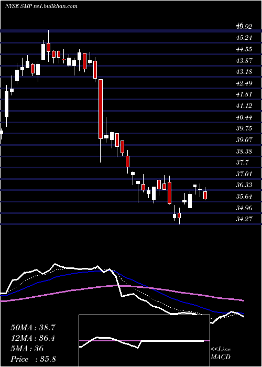Click the 43.18 price axis label
Screen dimensions: 262x367
[244, 72]
